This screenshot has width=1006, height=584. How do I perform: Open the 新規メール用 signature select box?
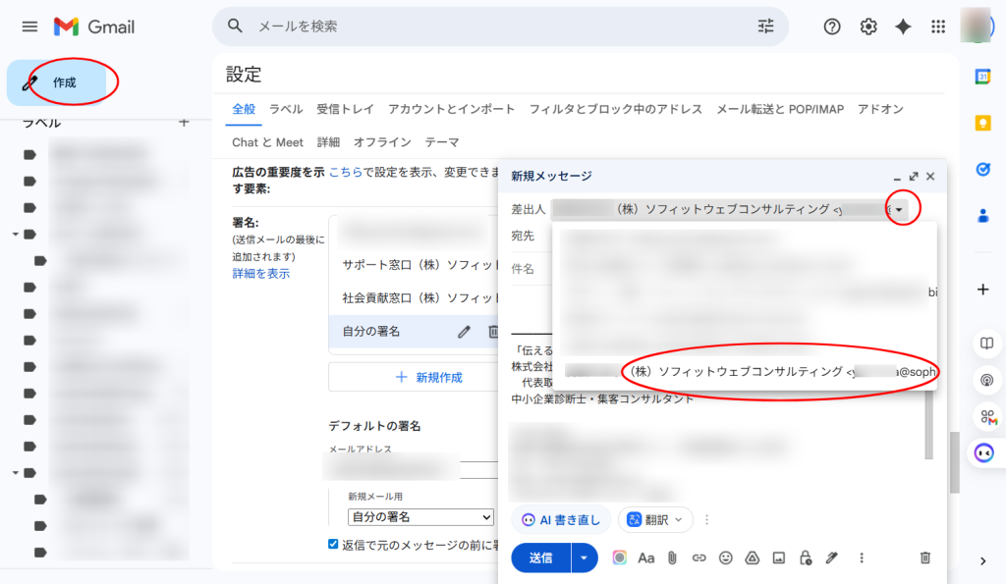[x=420, y=516]
